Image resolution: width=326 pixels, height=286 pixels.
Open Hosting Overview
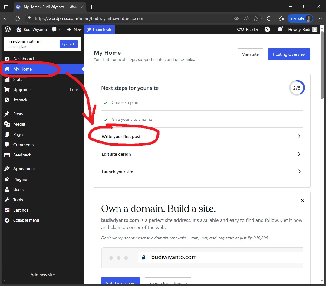coord(289,54)
